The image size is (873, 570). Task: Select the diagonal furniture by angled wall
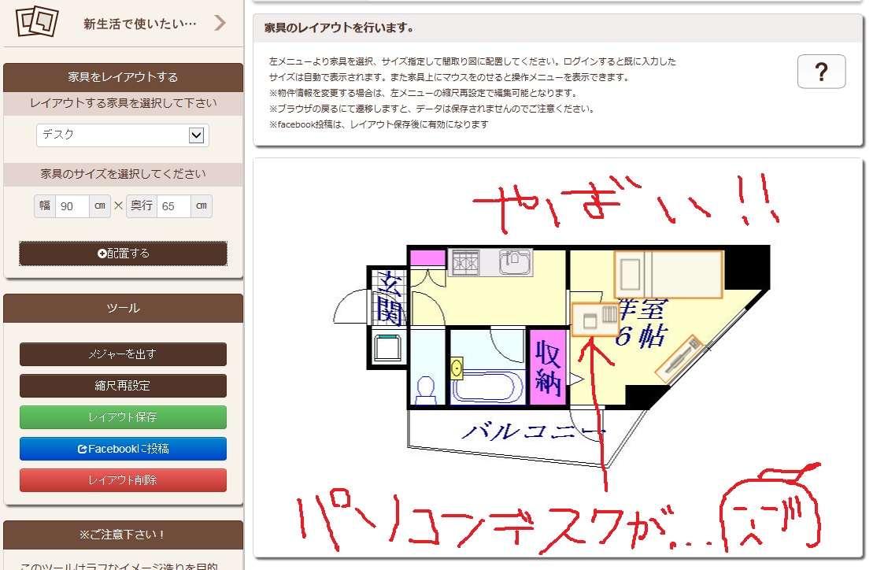679,359
